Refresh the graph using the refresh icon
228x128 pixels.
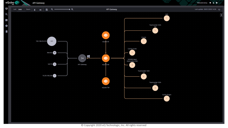(x=219, y=9)
